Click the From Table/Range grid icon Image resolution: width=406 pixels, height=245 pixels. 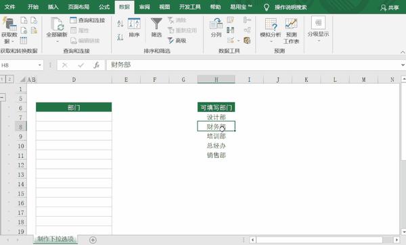[23, 40]
